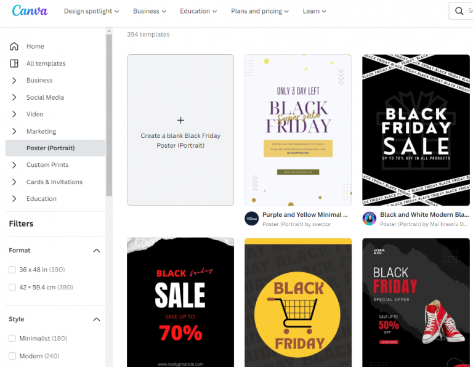Image resolution: width=473 pixels, height=367 pixels.
Task: Enable the 36 x 48 in format checkbox
Action: 13,270
